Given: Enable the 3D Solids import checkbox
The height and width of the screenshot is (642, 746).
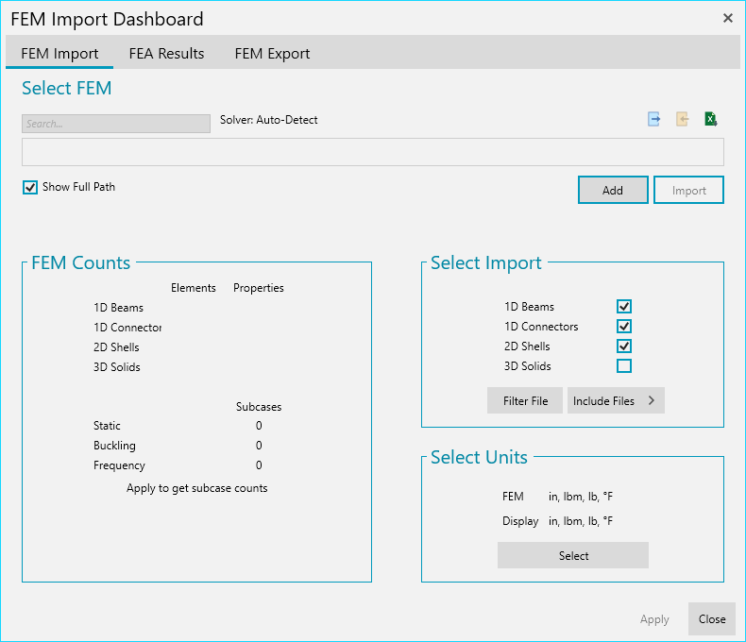Looking at the screenshot, I should point(624,365).
